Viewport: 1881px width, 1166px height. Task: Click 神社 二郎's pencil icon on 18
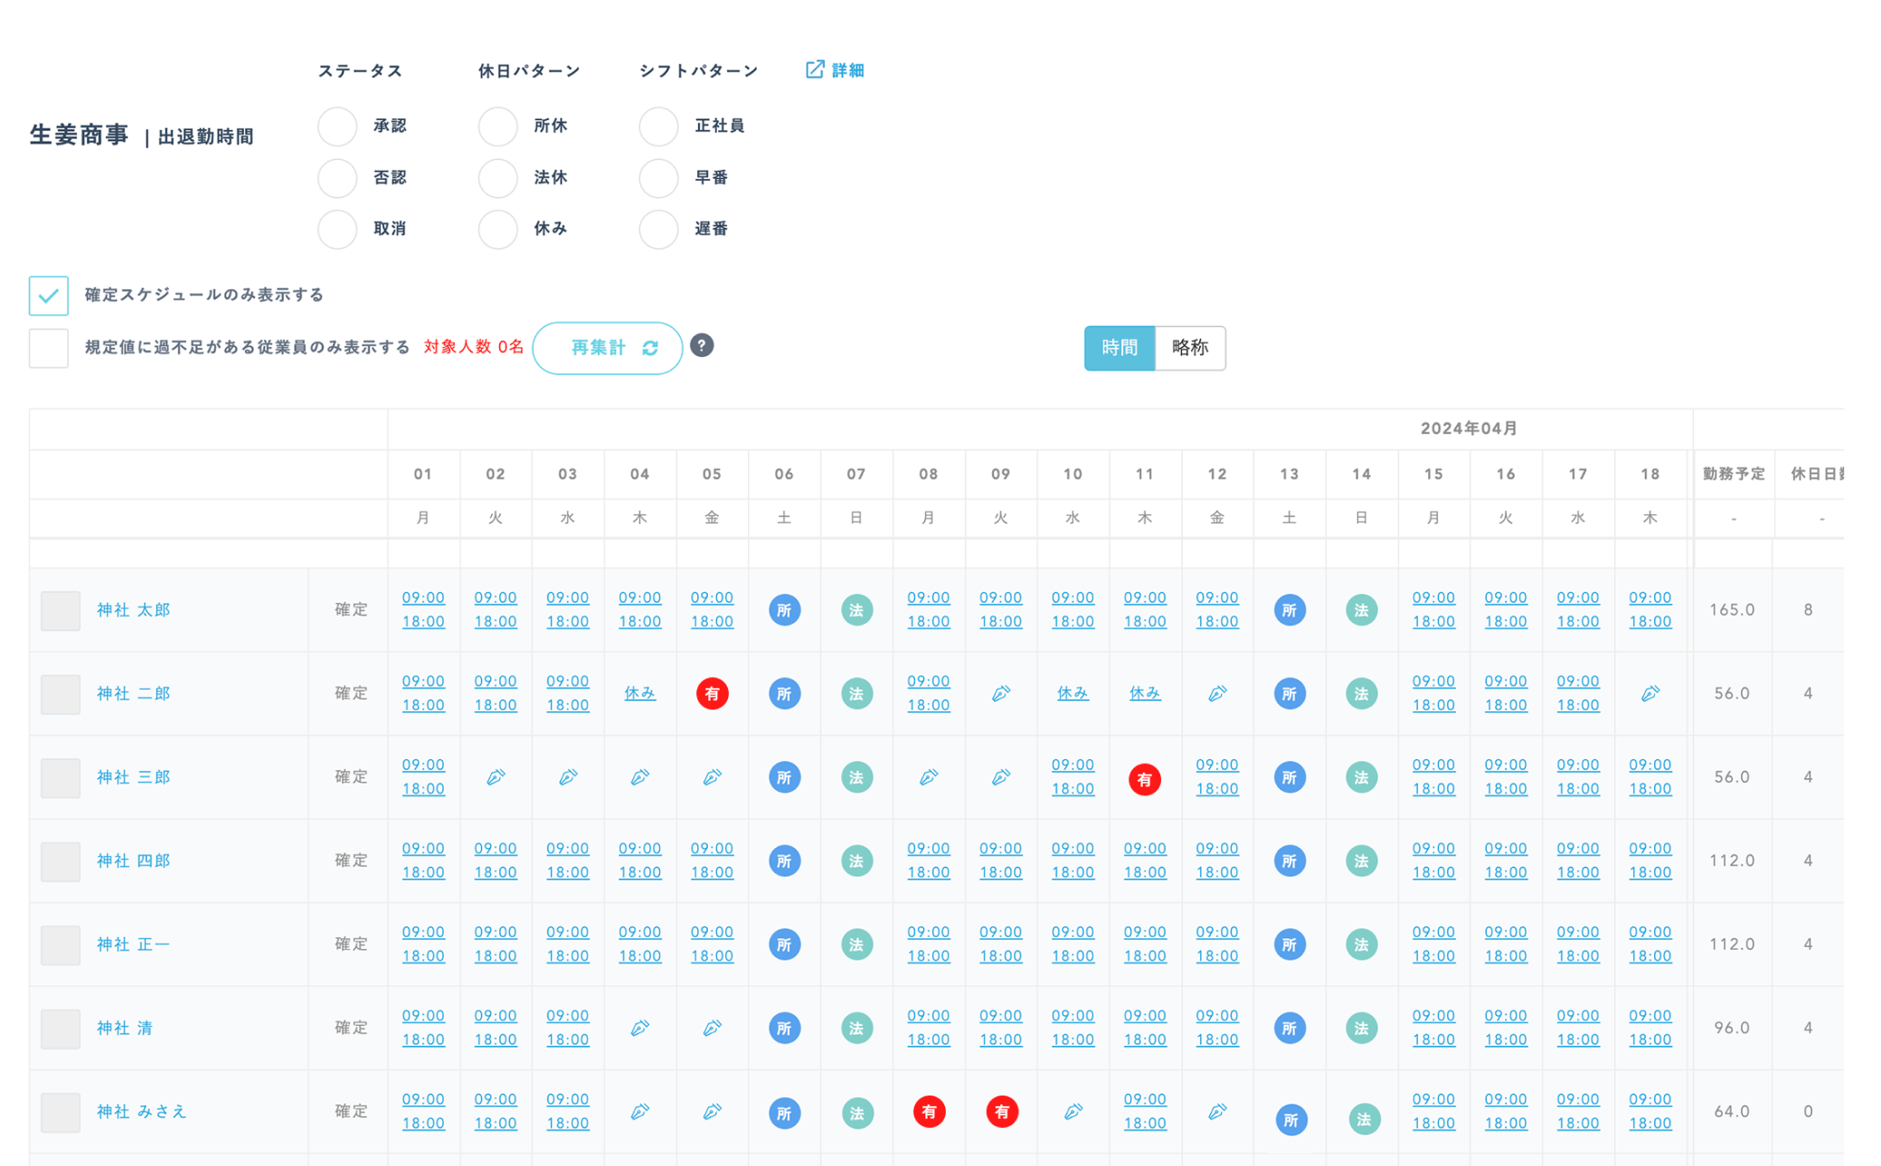(x=1649, y=693)
